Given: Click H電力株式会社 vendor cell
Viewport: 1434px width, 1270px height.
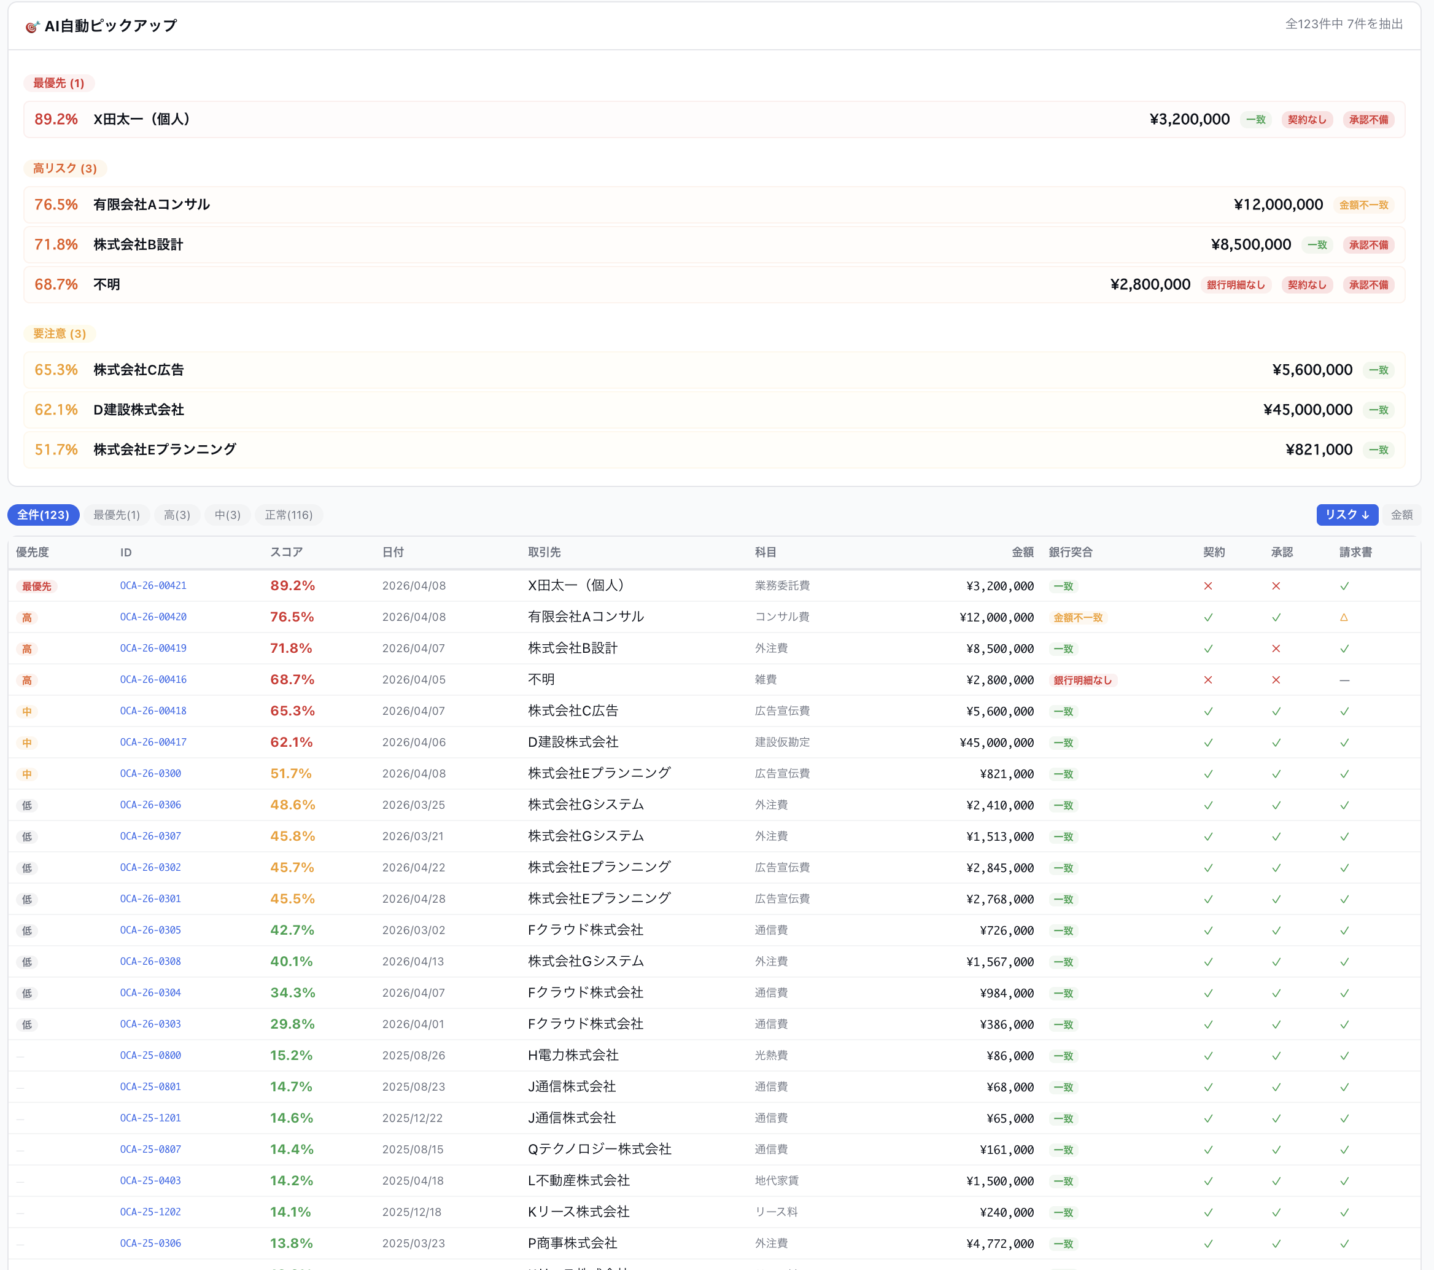Looking at the screenshot, I should point(573,1055).
